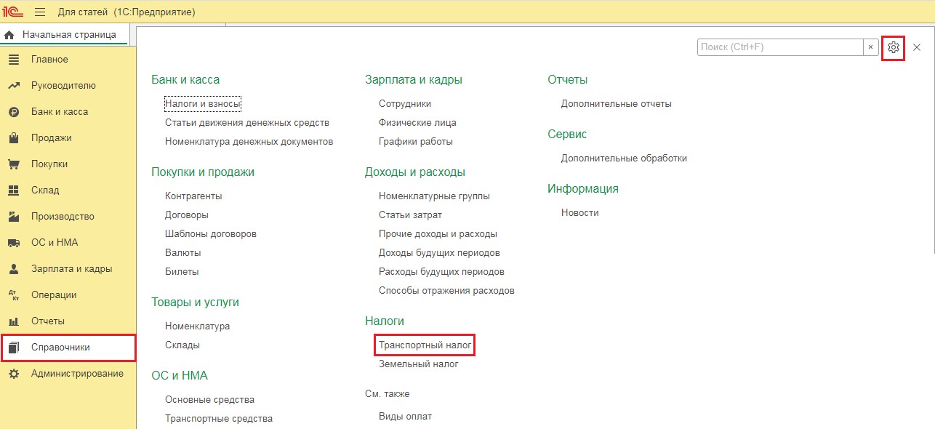
Task: Click the Руководителю chart icon
Action: [x=13, y=86]
